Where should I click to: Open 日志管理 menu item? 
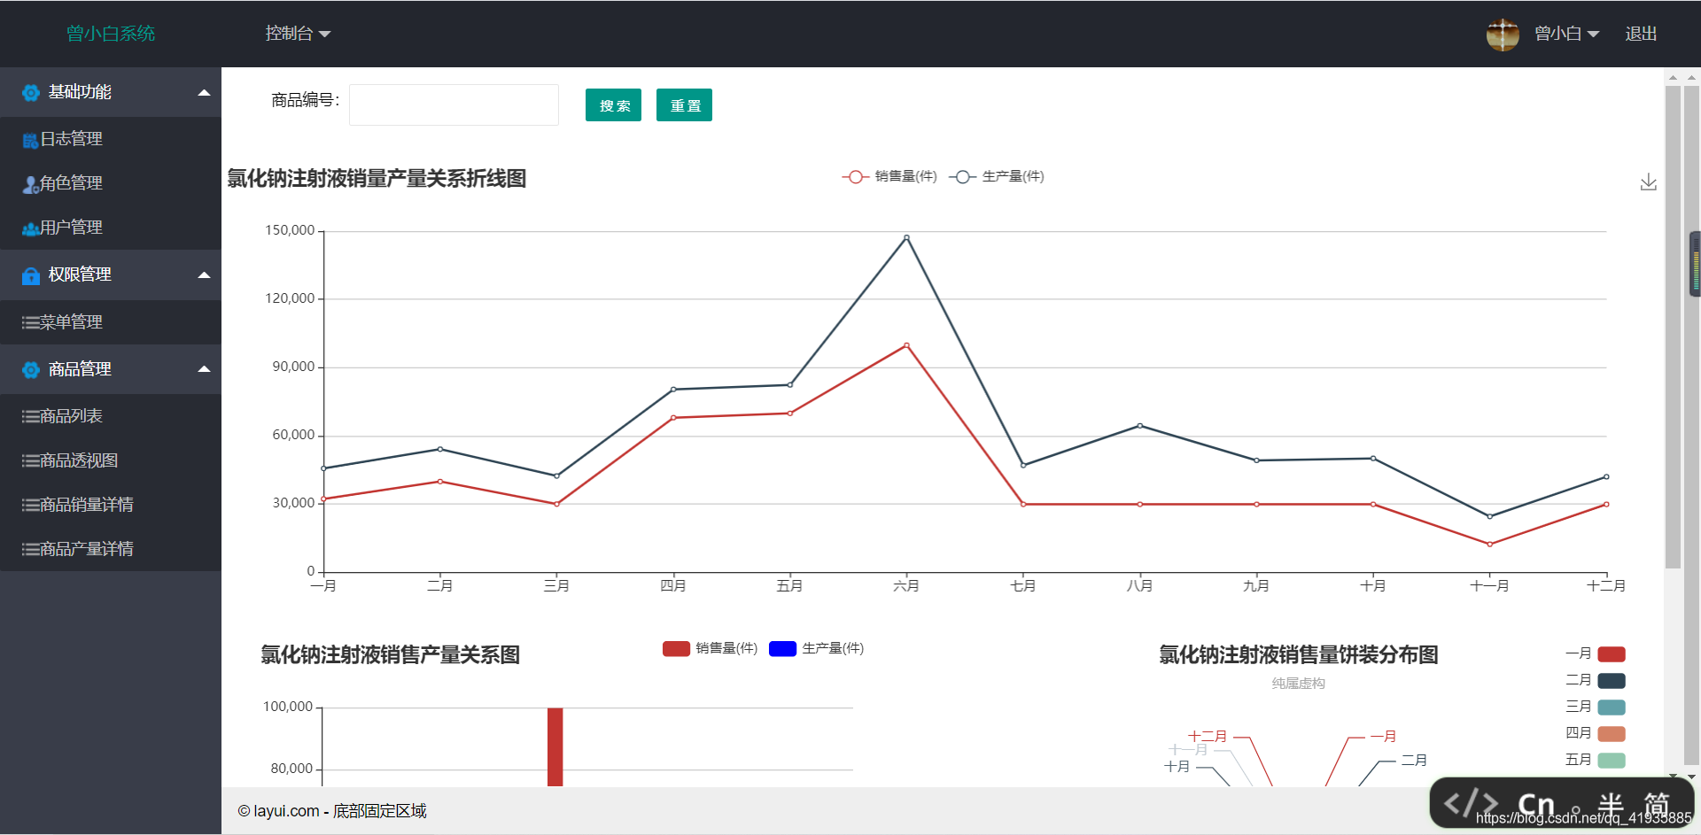point(111,139)
